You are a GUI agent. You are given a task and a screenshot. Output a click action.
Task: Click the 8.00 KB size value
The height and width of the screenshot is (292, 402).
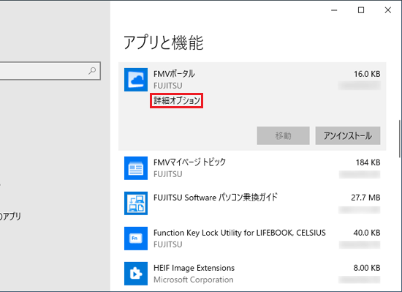tap(367, 268)
